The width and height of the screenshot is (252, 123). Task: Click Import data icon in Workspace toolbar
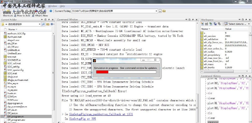coord(210,24)
